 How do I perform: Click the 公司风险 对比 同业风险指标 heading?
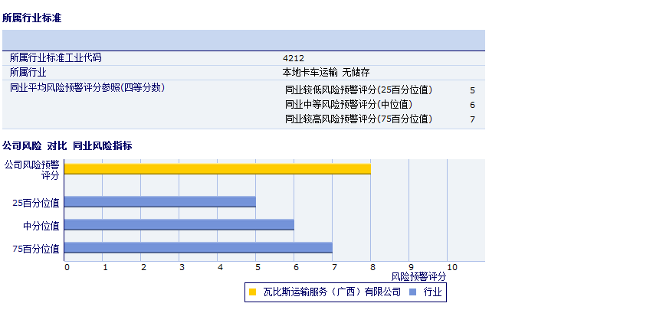point(67,145)
